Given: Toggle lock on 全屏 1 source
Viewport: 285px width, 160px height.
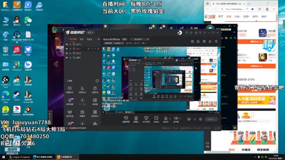Looking at the screenshot, I should click(x=70, y=58).
